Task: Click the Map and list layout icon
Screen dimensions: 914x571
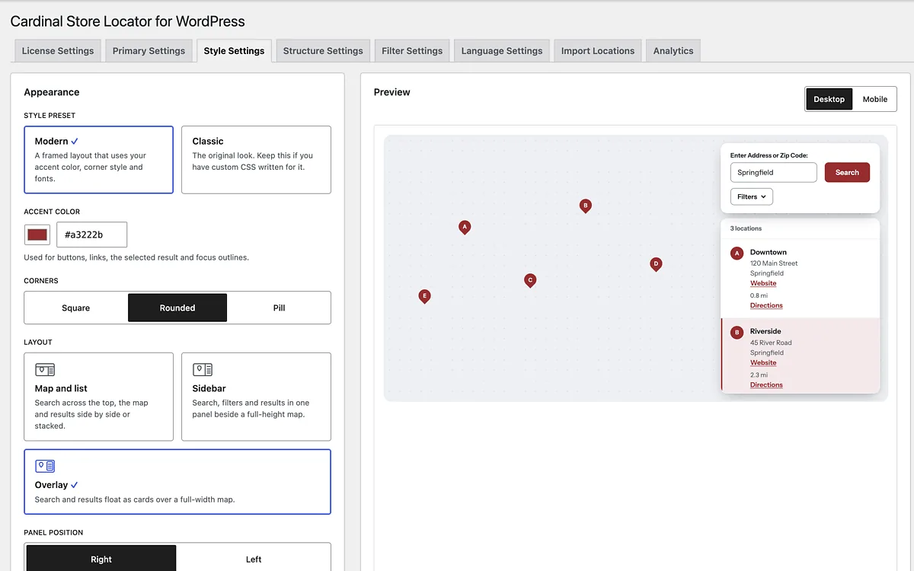Action: [x=45, y=370]
